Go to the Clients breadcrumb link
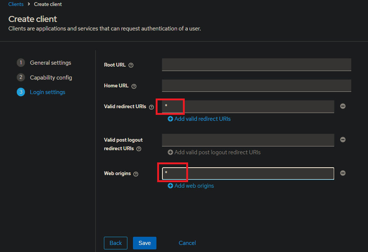 pos(16,4)
